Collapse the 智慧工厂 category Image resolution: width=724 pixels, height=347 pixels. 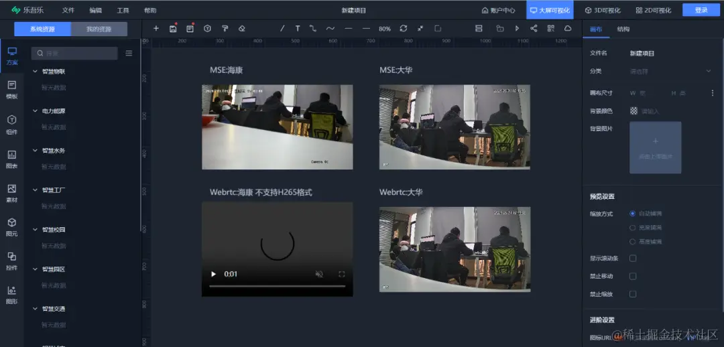pos(35,190)
